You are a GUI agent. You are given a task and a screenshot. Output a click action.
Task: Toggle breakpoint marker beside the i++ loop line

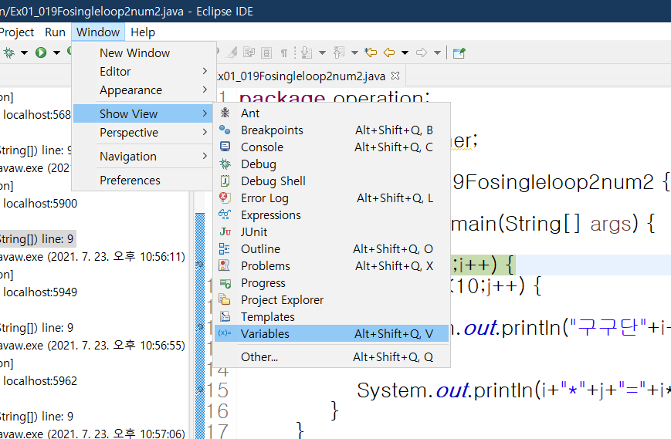point(200,265)
